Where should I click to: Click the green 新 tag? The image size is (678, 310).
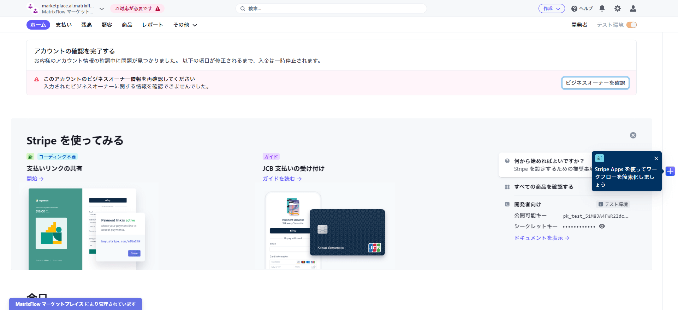pos(30,157)
